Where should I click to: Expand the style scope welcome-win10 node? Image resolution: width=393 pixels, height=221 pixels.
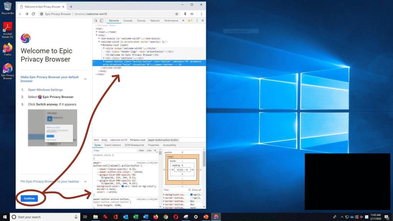pos(104,48)
